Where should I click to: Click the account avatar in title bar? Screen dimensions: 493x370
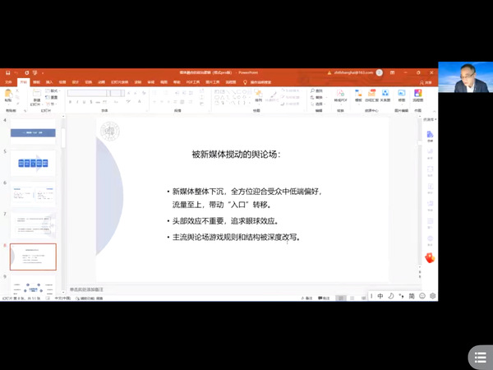pyautogui.click(x=380, y=72)
